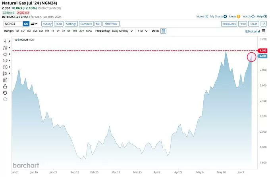Click the orange Alerts icon
The width and height of the screenshot is (270, 177).
(x=239, y=17)
